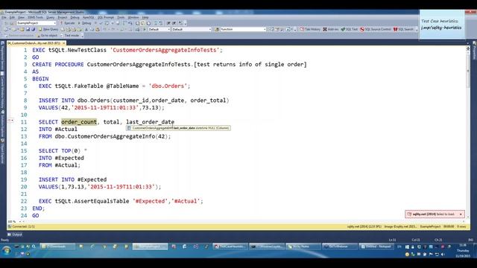Click the SQL Test toolbar button

point(350,30)
